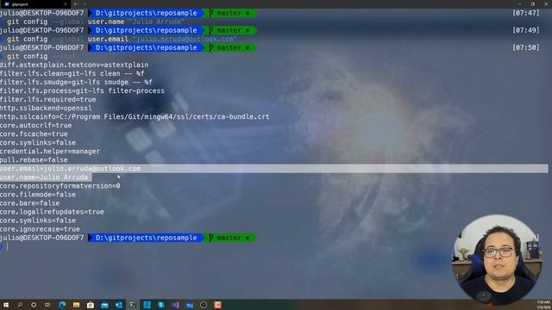The width and height of the screenshot is (552, 310).
Task: Click the [07:50] timestamp
Action: 525,47
